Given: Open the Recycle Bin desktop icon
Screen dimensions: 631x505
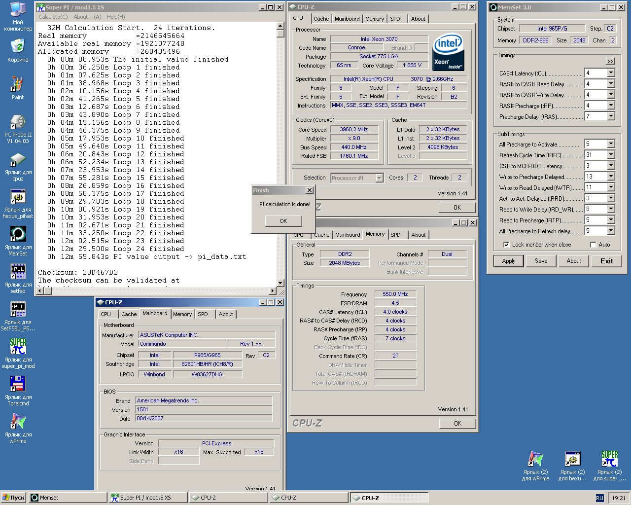Looking at the screenshot, I should point(18,51).
